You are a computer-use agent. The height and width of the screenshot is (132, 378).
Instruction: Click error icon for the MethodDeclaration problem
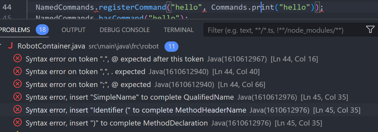coord(17,123)
